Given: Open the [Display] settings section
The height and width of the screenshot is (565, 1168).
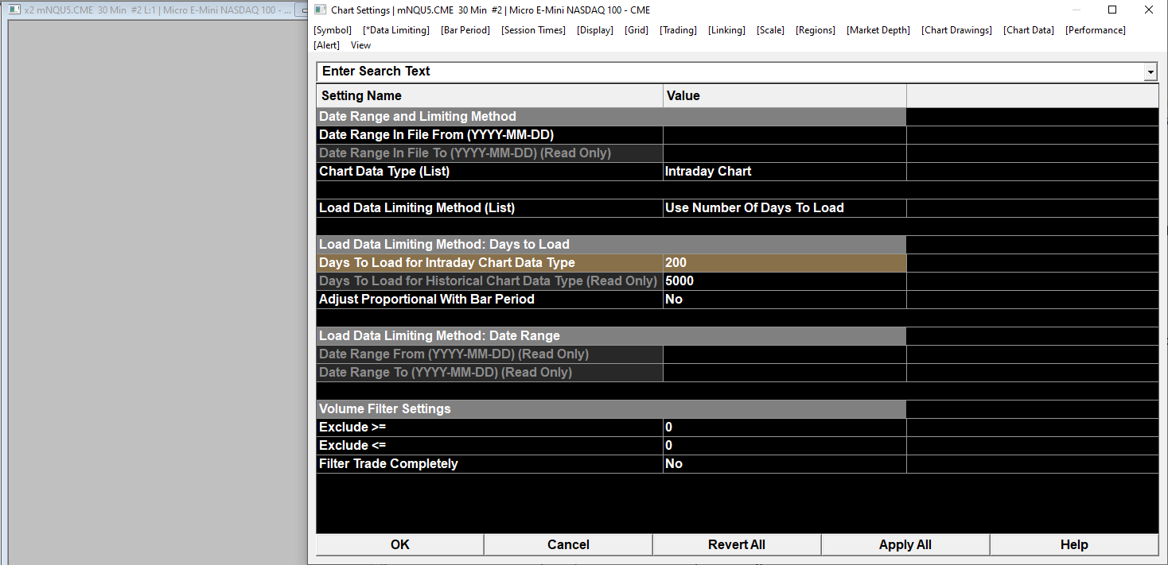Looking at the screenshot, I should point(595,30).
